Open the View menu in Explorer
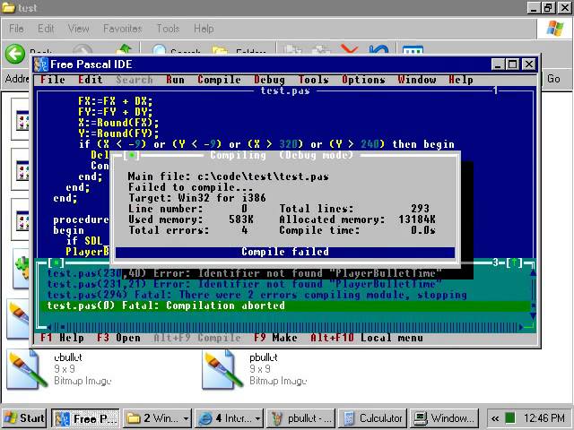This screenshot has width=574, height=430. pos(78,29)
